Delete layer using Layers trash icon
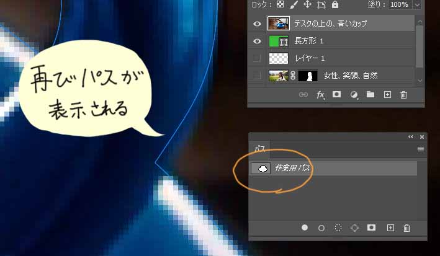 click(404, 95)
